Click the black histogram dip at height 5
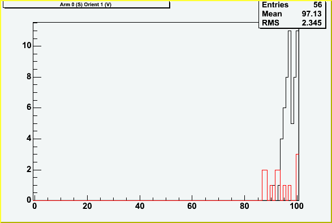Image resolution: width=332 pixels, height=223 pixels. [292, 162]
